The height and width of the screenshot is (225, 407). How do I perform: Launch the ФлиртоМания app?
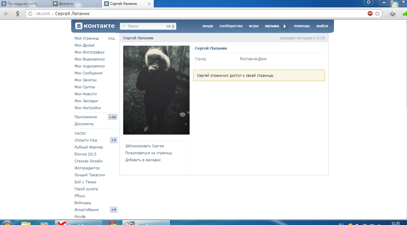pyautogui.click(x=87, y=210)
